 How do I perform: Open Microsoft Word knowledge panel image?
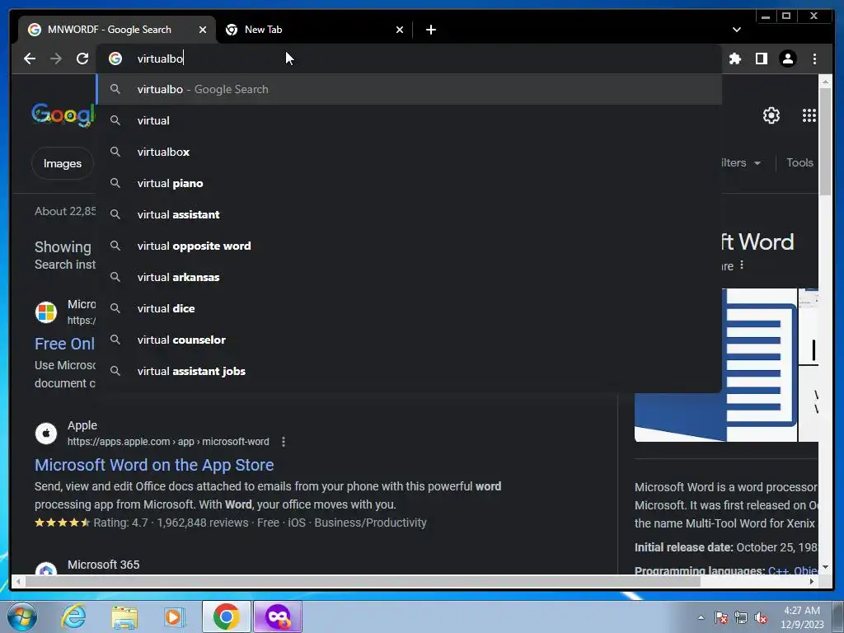tap(716, 365)
